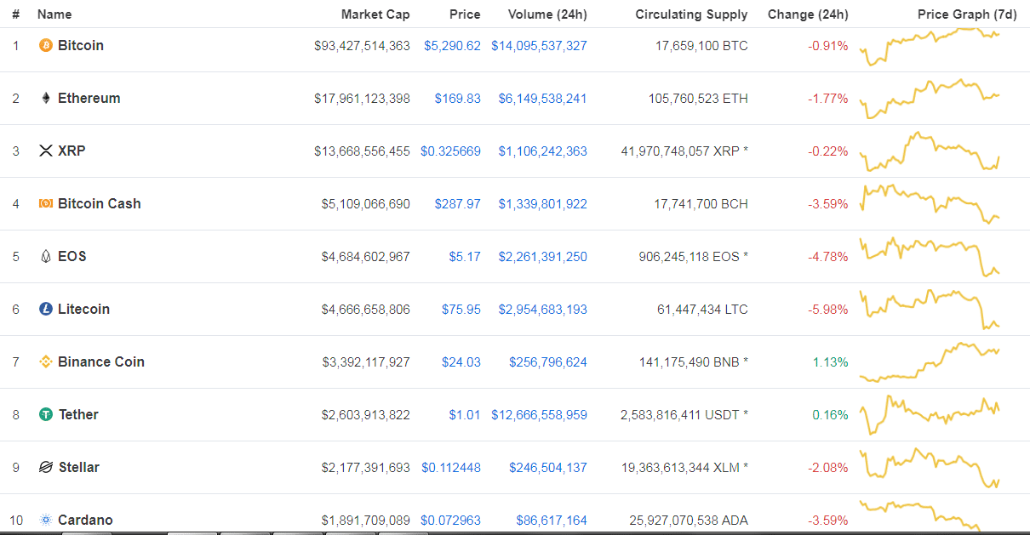Click Bitcoin Cash volume $1,339,801,922
The height and width of the screenshot is (535, 1030).
click(543, 203)
